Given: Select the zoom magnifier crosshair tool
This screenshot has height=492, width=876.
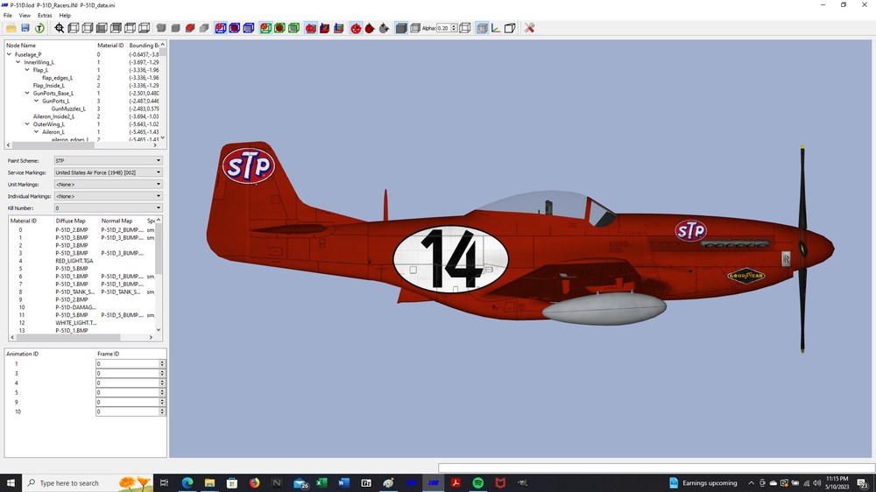Looking at the screenshot, I should (x=60, y=28).
